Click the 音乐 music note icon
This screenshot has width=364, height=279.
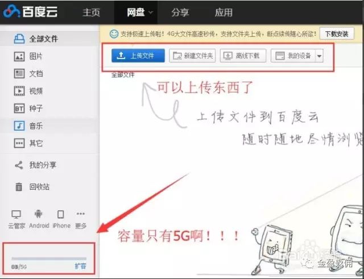(19, 126)
